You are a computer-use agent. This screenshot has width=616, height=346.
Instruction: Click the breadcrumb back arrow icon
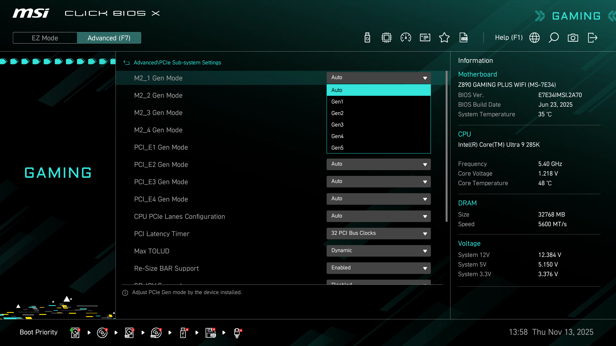tap(127, 63)
